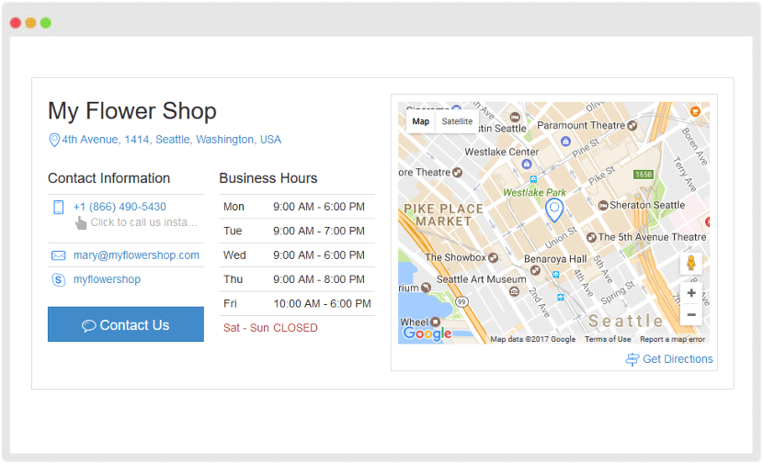Zoom in the map with the plus button
Screen dimensions: 763x464
(x=691, y=293)
